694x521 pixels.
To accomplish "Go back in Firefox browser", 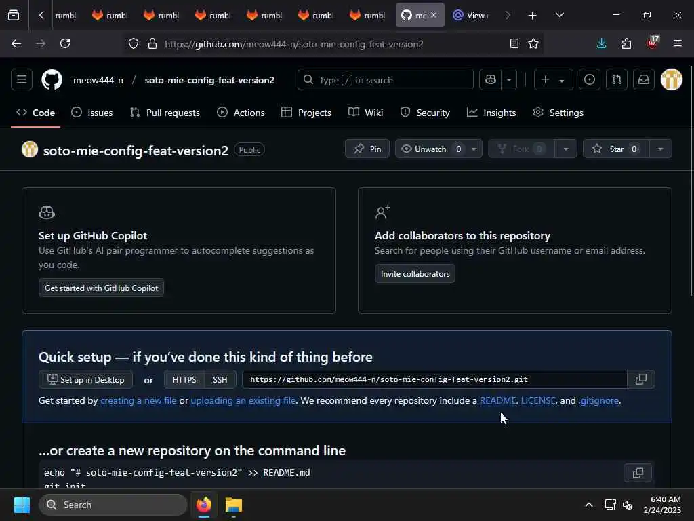I will (x=16, y=43).
